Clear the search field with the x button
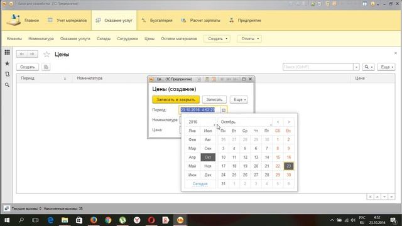Image resolution: width=402 pixels, height=226 pixels. coord(356,67)
